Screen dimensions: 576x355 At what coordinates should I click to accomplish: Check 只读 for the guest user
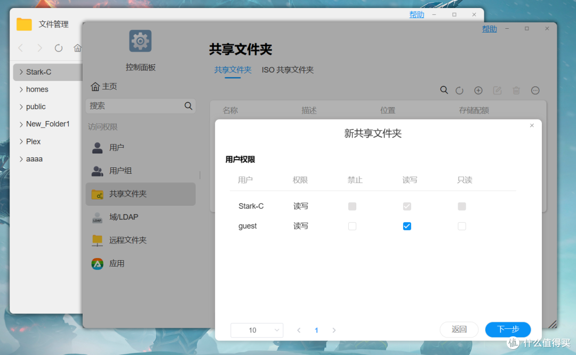coord(462,226)
